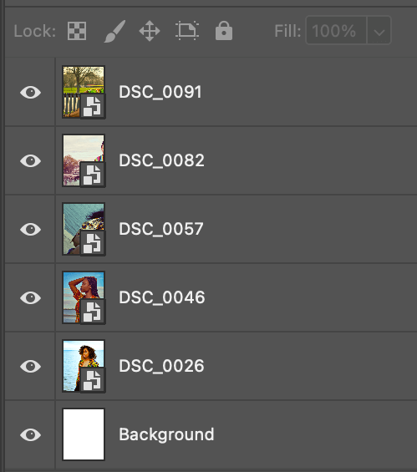417x472 pixels.
Task: Hide the DSC_0091 layer
Action: 30,92
